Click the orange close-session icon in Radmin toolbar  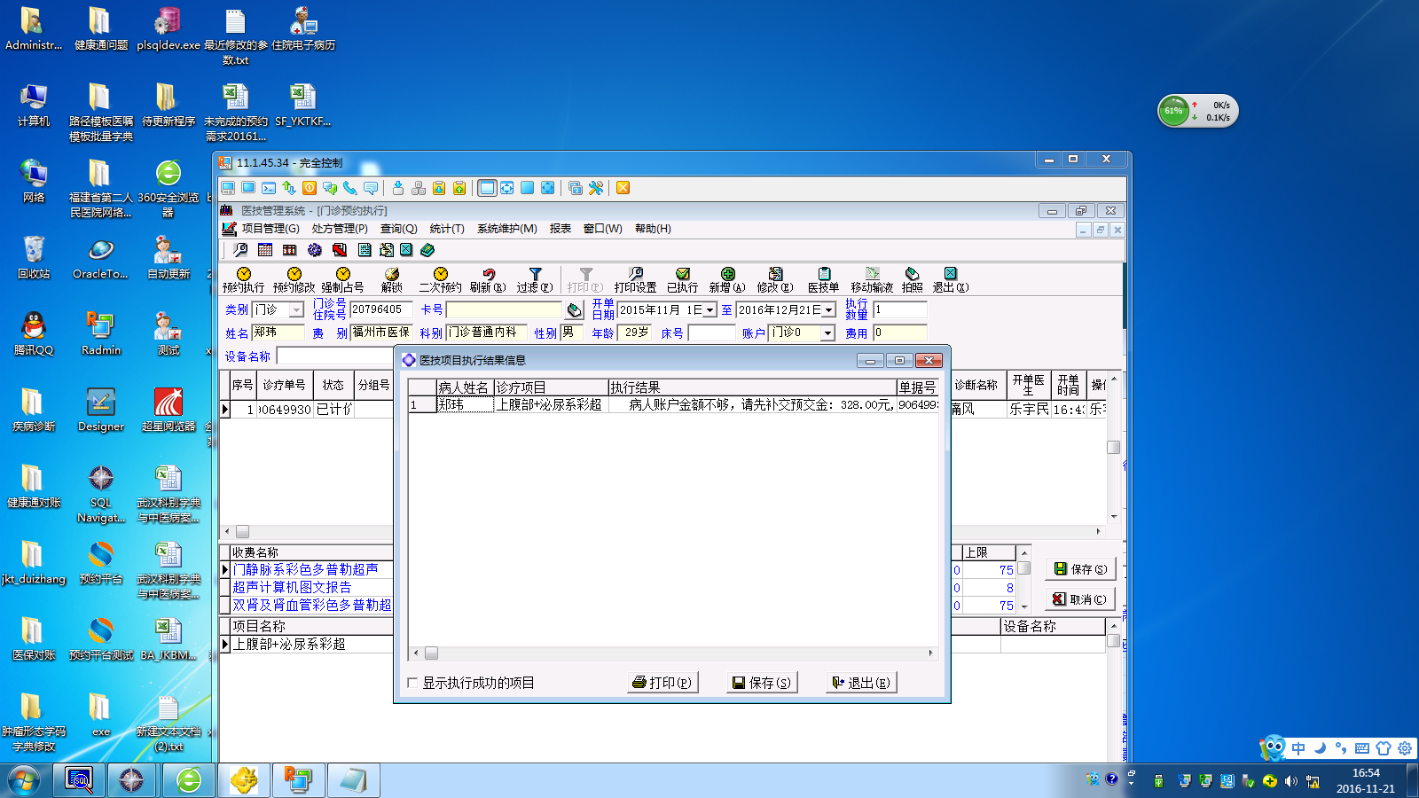point(623,188)
